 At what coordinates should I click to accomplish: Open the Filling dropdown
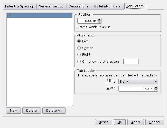pyautogui.click(x=138, y=82)
